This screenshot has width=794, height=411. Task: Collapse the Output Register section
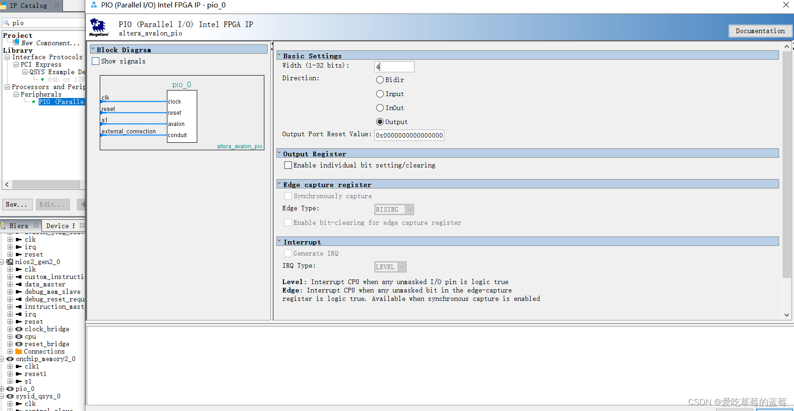click(x=279, y=153)
